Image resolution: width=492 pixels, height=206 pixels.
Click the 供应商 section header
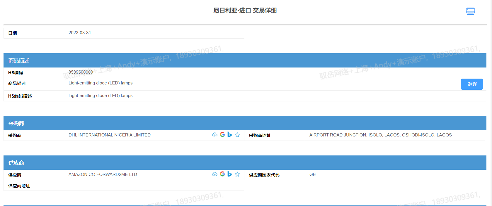(x=245, y=163)
